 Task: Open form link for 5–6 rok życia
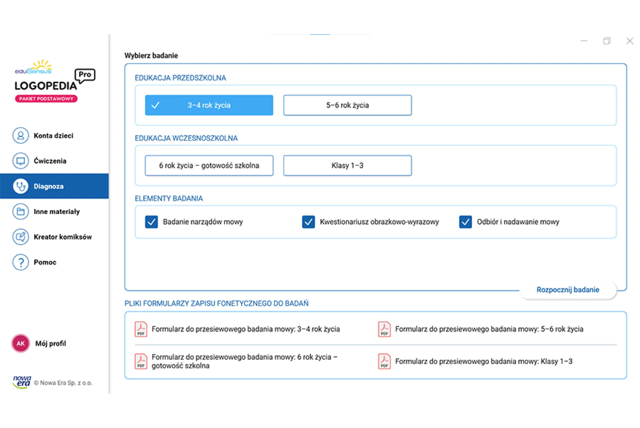pos(489,329)
